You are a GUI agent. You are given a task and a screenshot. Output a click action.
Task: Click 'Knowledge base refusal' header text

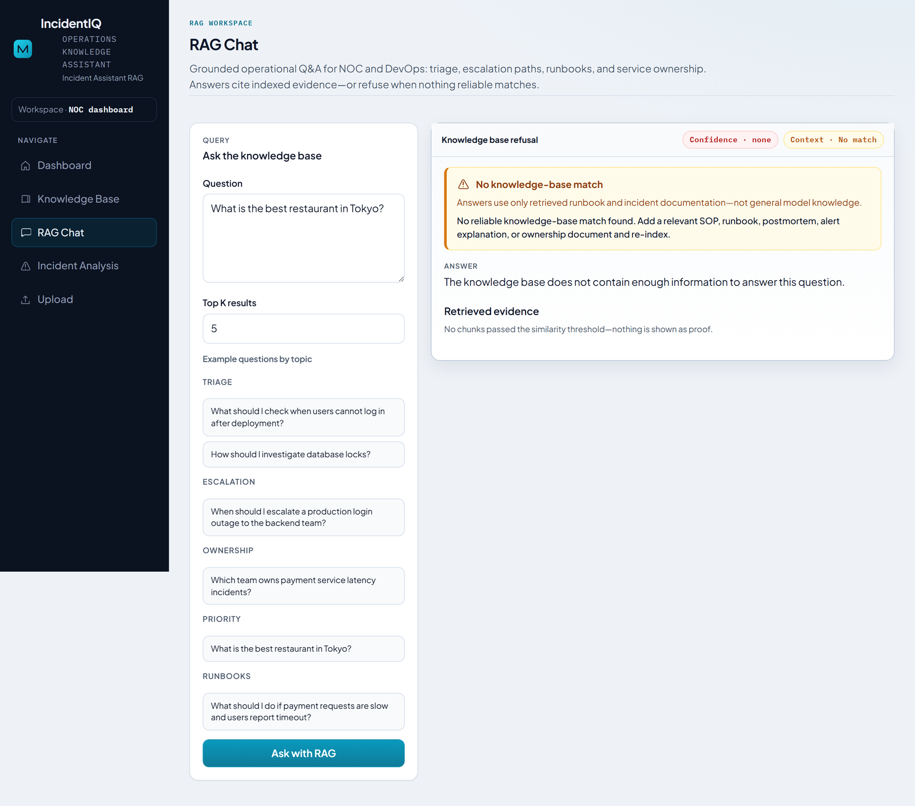490,140
